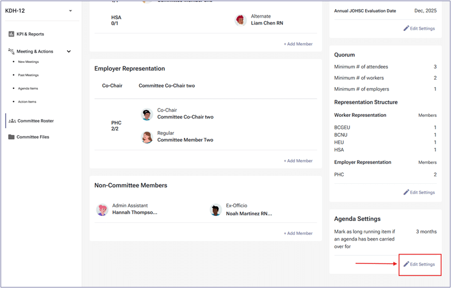
Task: Add Member to Non-Committee Members
Action: (x=298, y=233)
